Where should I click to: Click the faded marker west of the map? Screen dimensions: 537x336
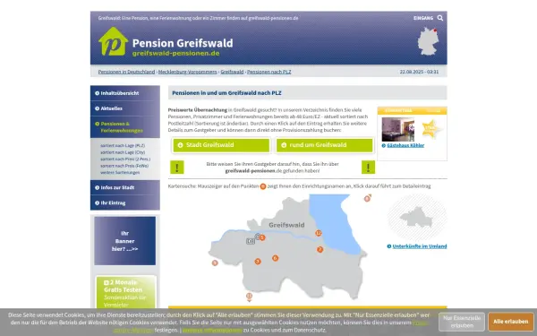[x=215, y=263]
